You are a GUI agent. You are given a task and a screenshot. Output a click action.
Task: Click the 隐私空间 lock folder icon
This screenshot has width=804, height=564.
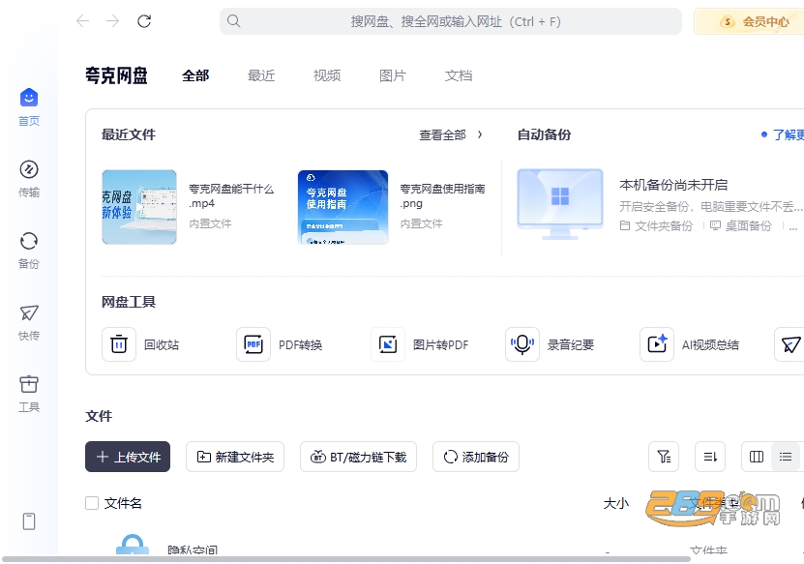pos(133,545)
